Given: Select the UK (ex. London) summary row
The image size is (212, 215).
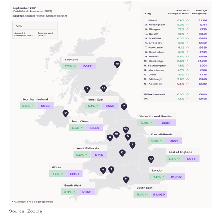Looking at the screenshot, I should tap(176, 94).
